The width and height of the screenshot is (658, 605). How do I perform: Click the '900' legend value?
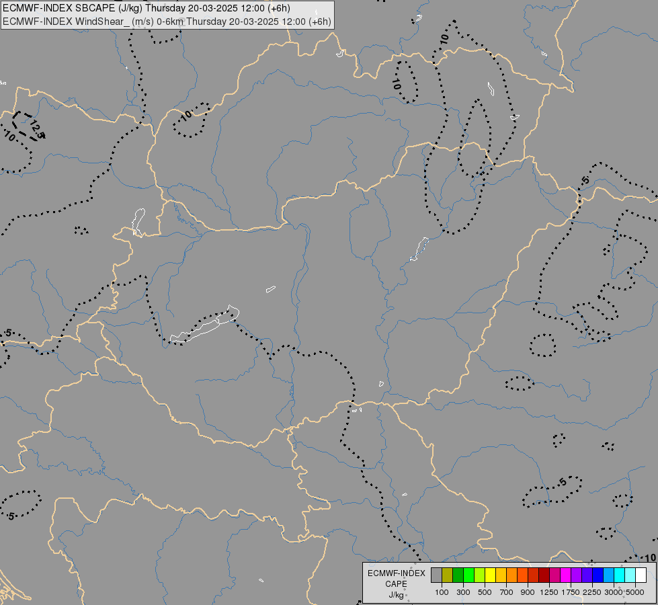(x=528, y=592)
